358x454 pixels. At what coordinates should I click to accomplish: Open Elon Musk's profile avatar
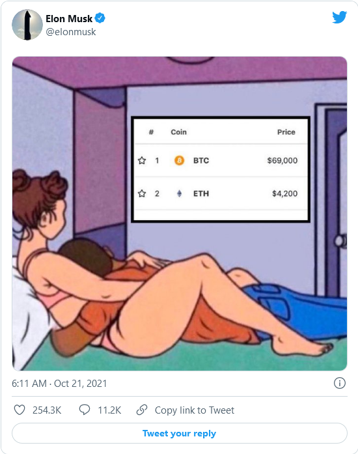click(x=27, y=25)
